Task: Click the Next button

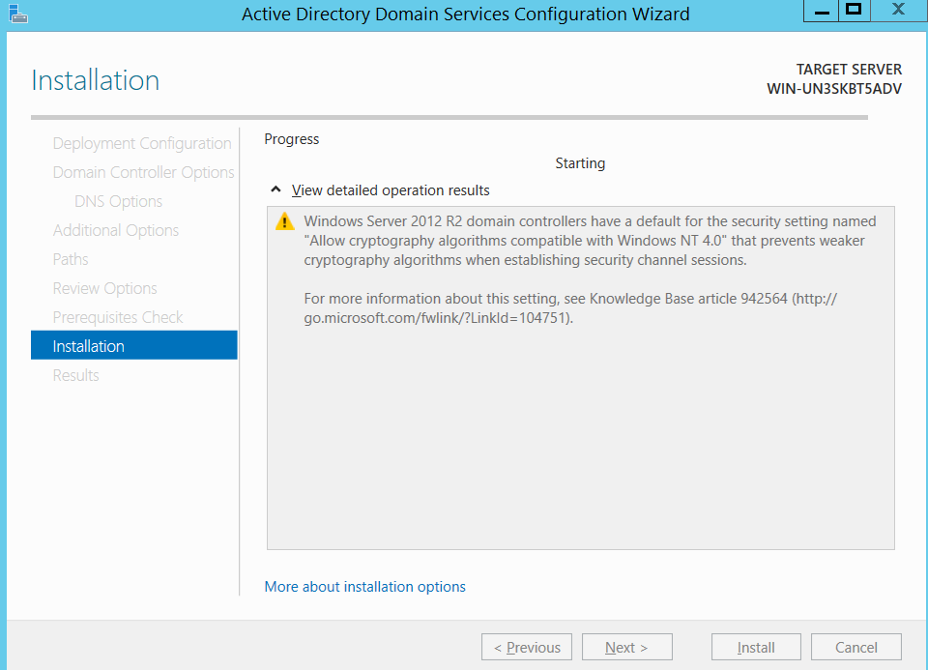Action: (x=626, y=647)
